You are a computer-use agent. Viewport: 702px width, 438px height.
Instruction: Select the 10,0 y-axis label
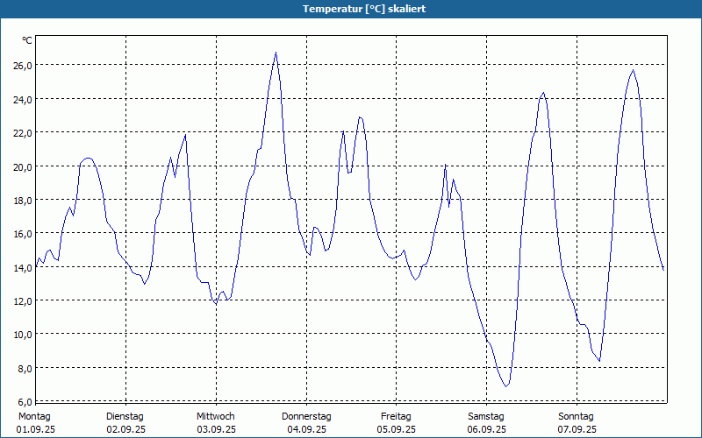click(x=23, y=335)
